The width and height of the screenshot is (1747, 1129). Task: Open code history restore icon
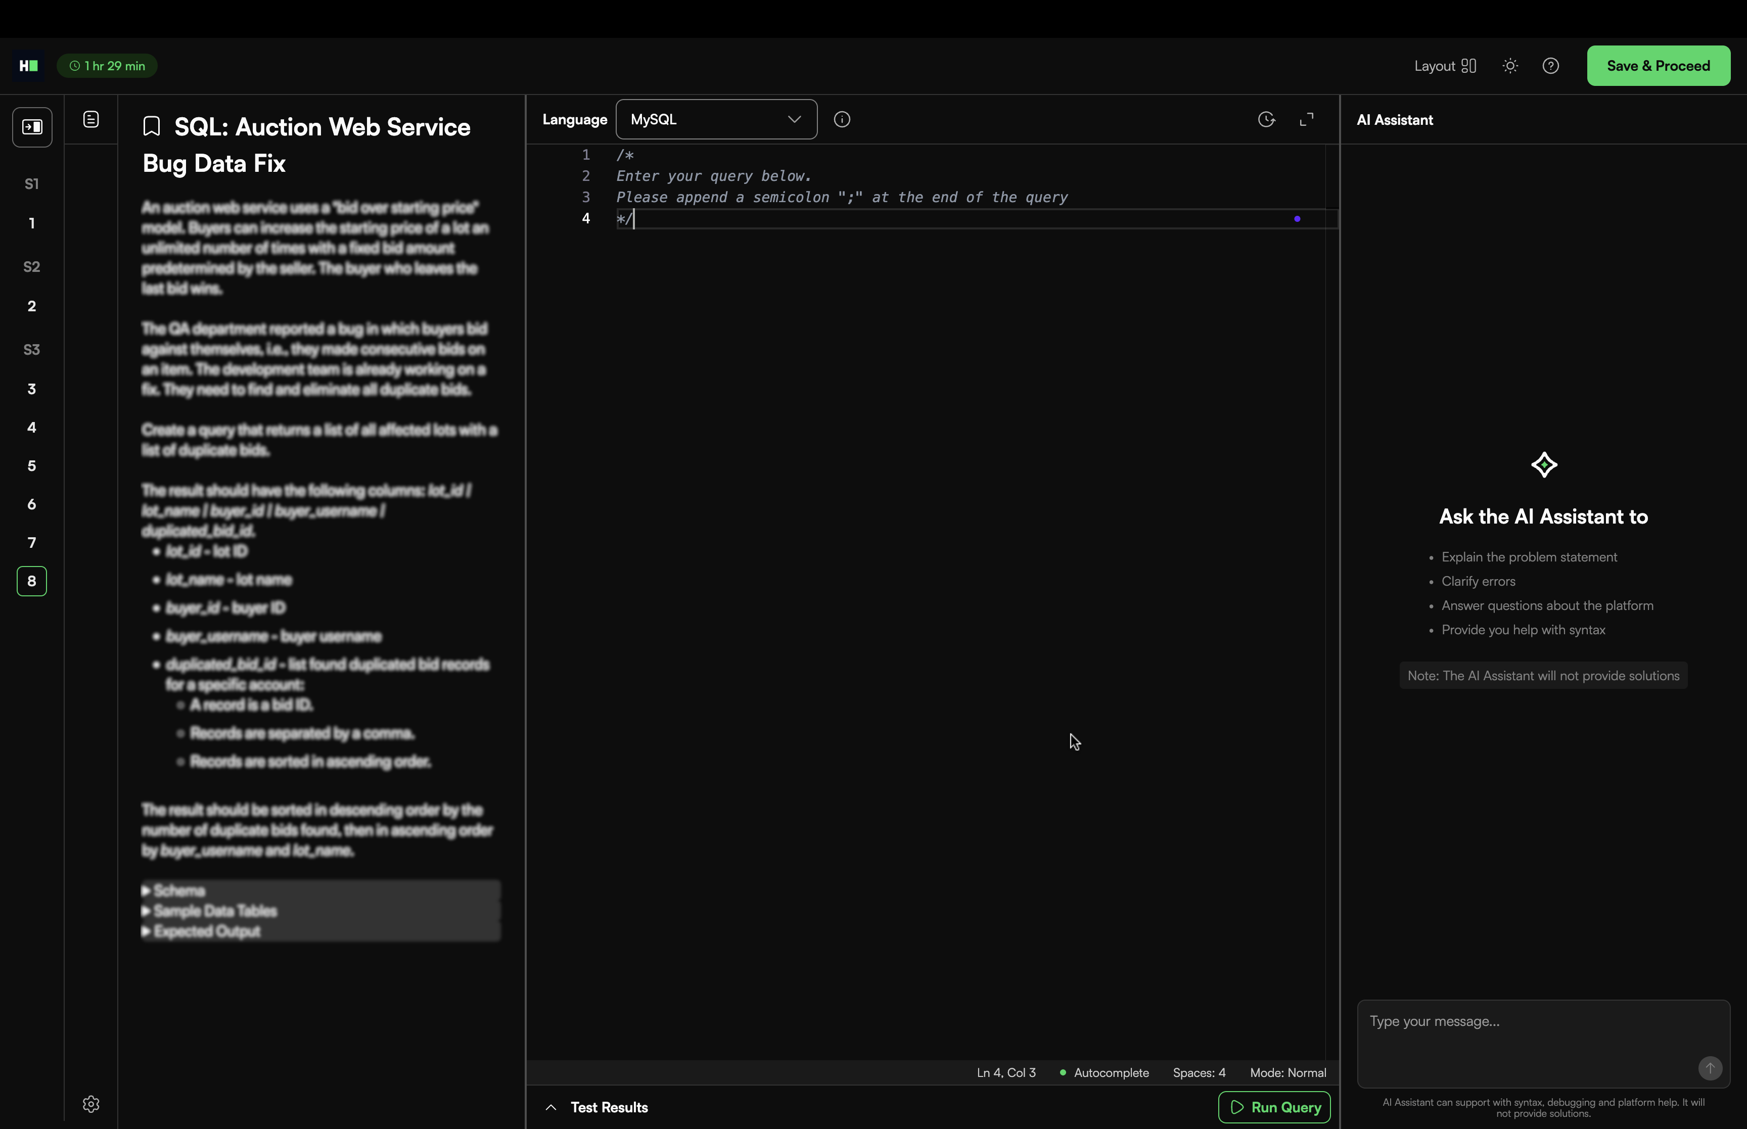pos(1266,119)
